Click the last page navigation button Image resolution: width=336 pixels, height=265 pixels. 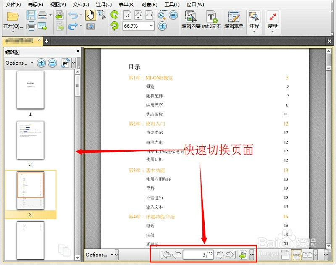[x=230, y=255]
